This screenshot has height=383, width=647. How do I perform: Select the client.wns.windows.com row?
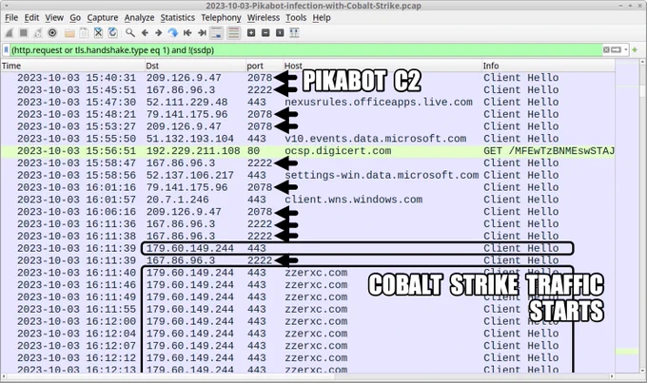pyautogui.click(x=308, y=200)
